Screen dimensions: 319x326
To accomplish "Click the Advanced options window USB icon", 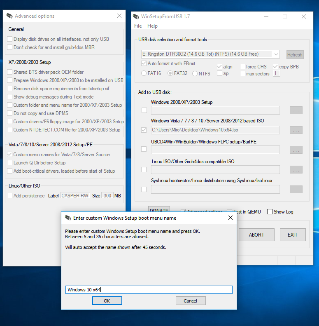I will pyautogui.click(x=9, y=16).
